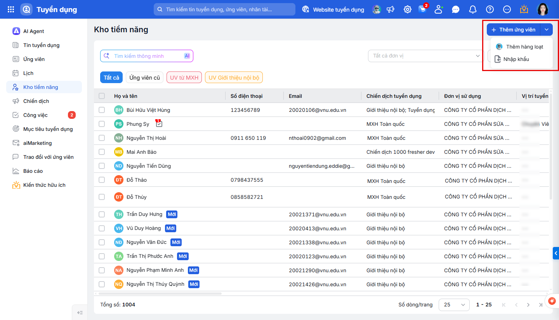
Task: Go to the previous page
Action: coord(516,305)
